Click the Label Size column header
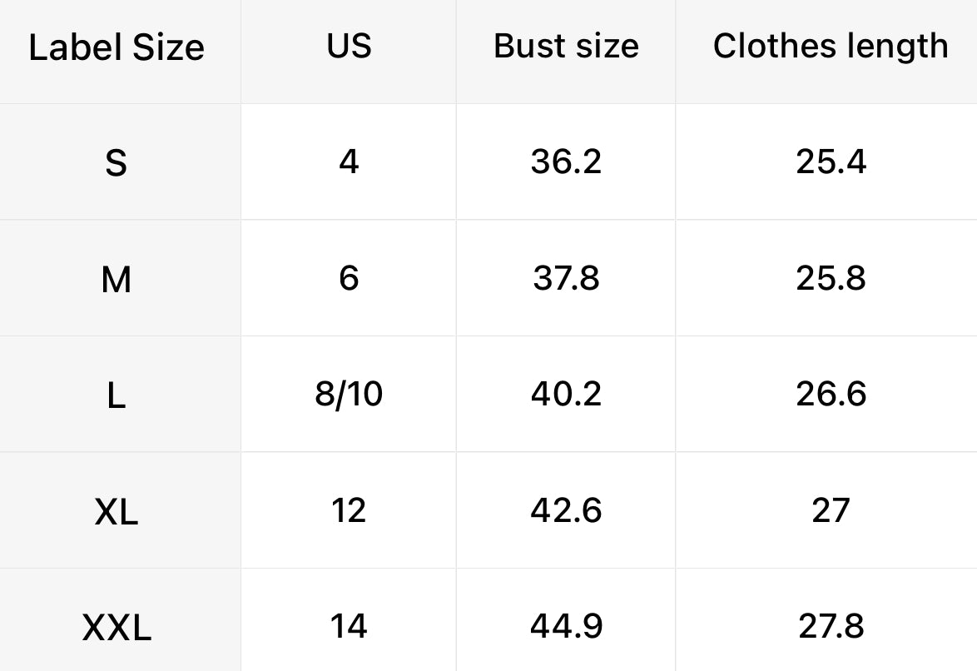The image size is (977, 671). point(117,47)
